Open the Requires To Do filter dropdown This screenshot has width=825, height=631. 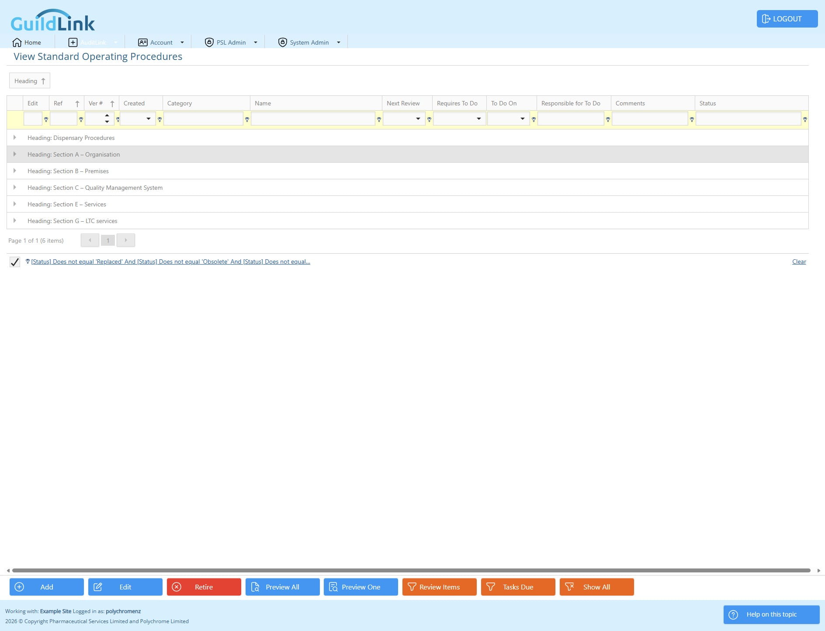click(479, 119)
